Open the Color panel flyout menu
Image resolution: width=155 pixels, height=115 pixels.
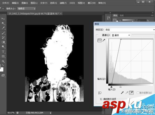[152, 15]
